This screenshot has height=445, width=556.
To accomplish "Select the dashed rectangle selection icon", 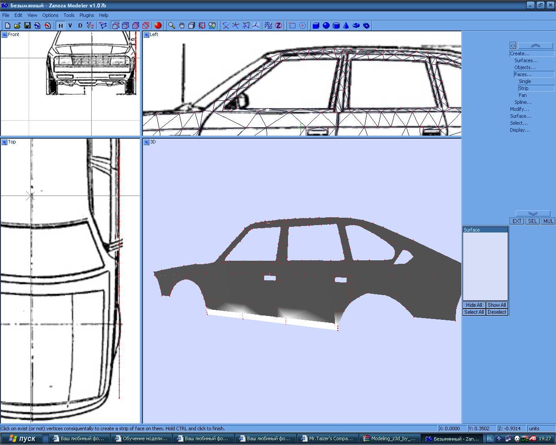I will point(292,26).
